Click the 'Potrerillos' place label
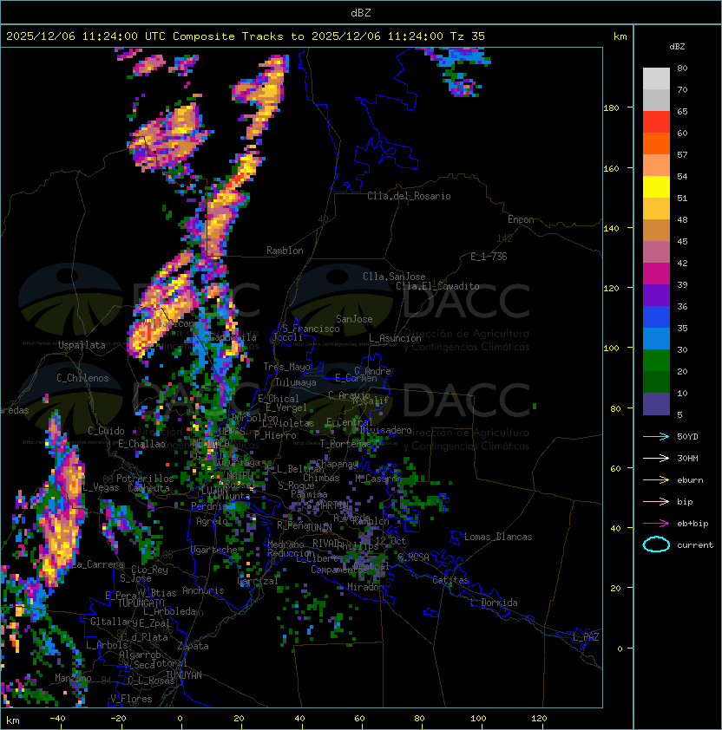 click(145, 479)
